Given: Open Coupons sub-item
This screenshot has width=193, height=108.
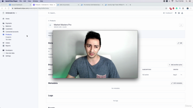Looking at the screenshot, I should [x=8, y=37].
